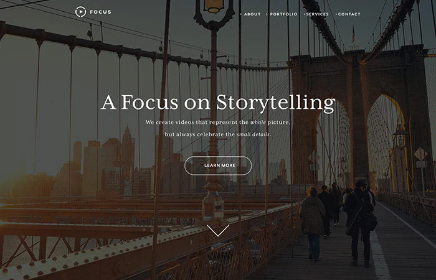
Task: Click the small arrow before Portfolio
Action: pyautogui.click(x=267, y=14)
